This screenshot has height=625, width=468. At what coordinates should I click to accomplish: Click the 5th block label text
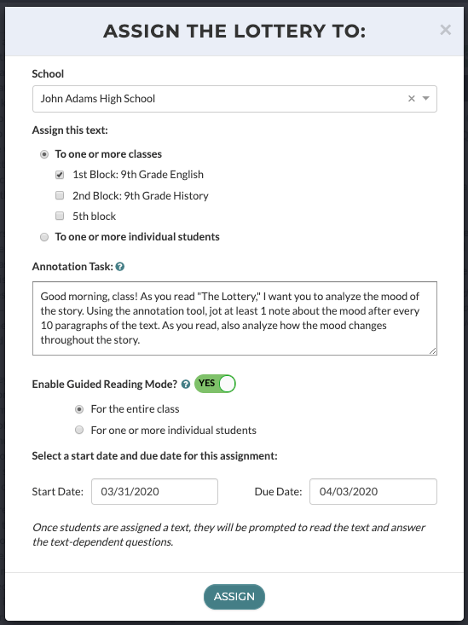pos(94,216)
